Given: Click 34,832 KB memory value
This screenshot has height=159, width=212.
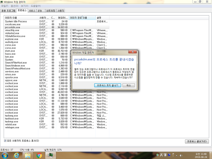Looking at the screenshot, I should (x=62, y=27).
